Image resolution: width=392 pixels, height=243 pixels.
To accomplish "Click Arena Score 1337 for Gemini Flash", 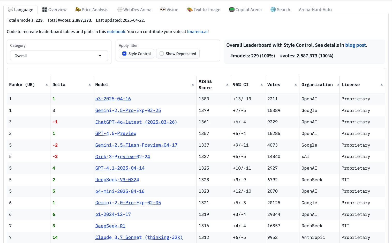I will pyautogui.click(x=204, y=145).
